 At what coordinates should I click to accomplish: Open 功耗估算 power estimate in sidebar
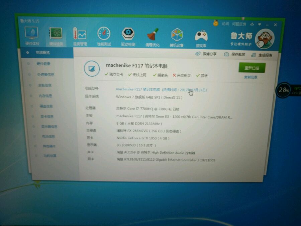click(50, 155)
